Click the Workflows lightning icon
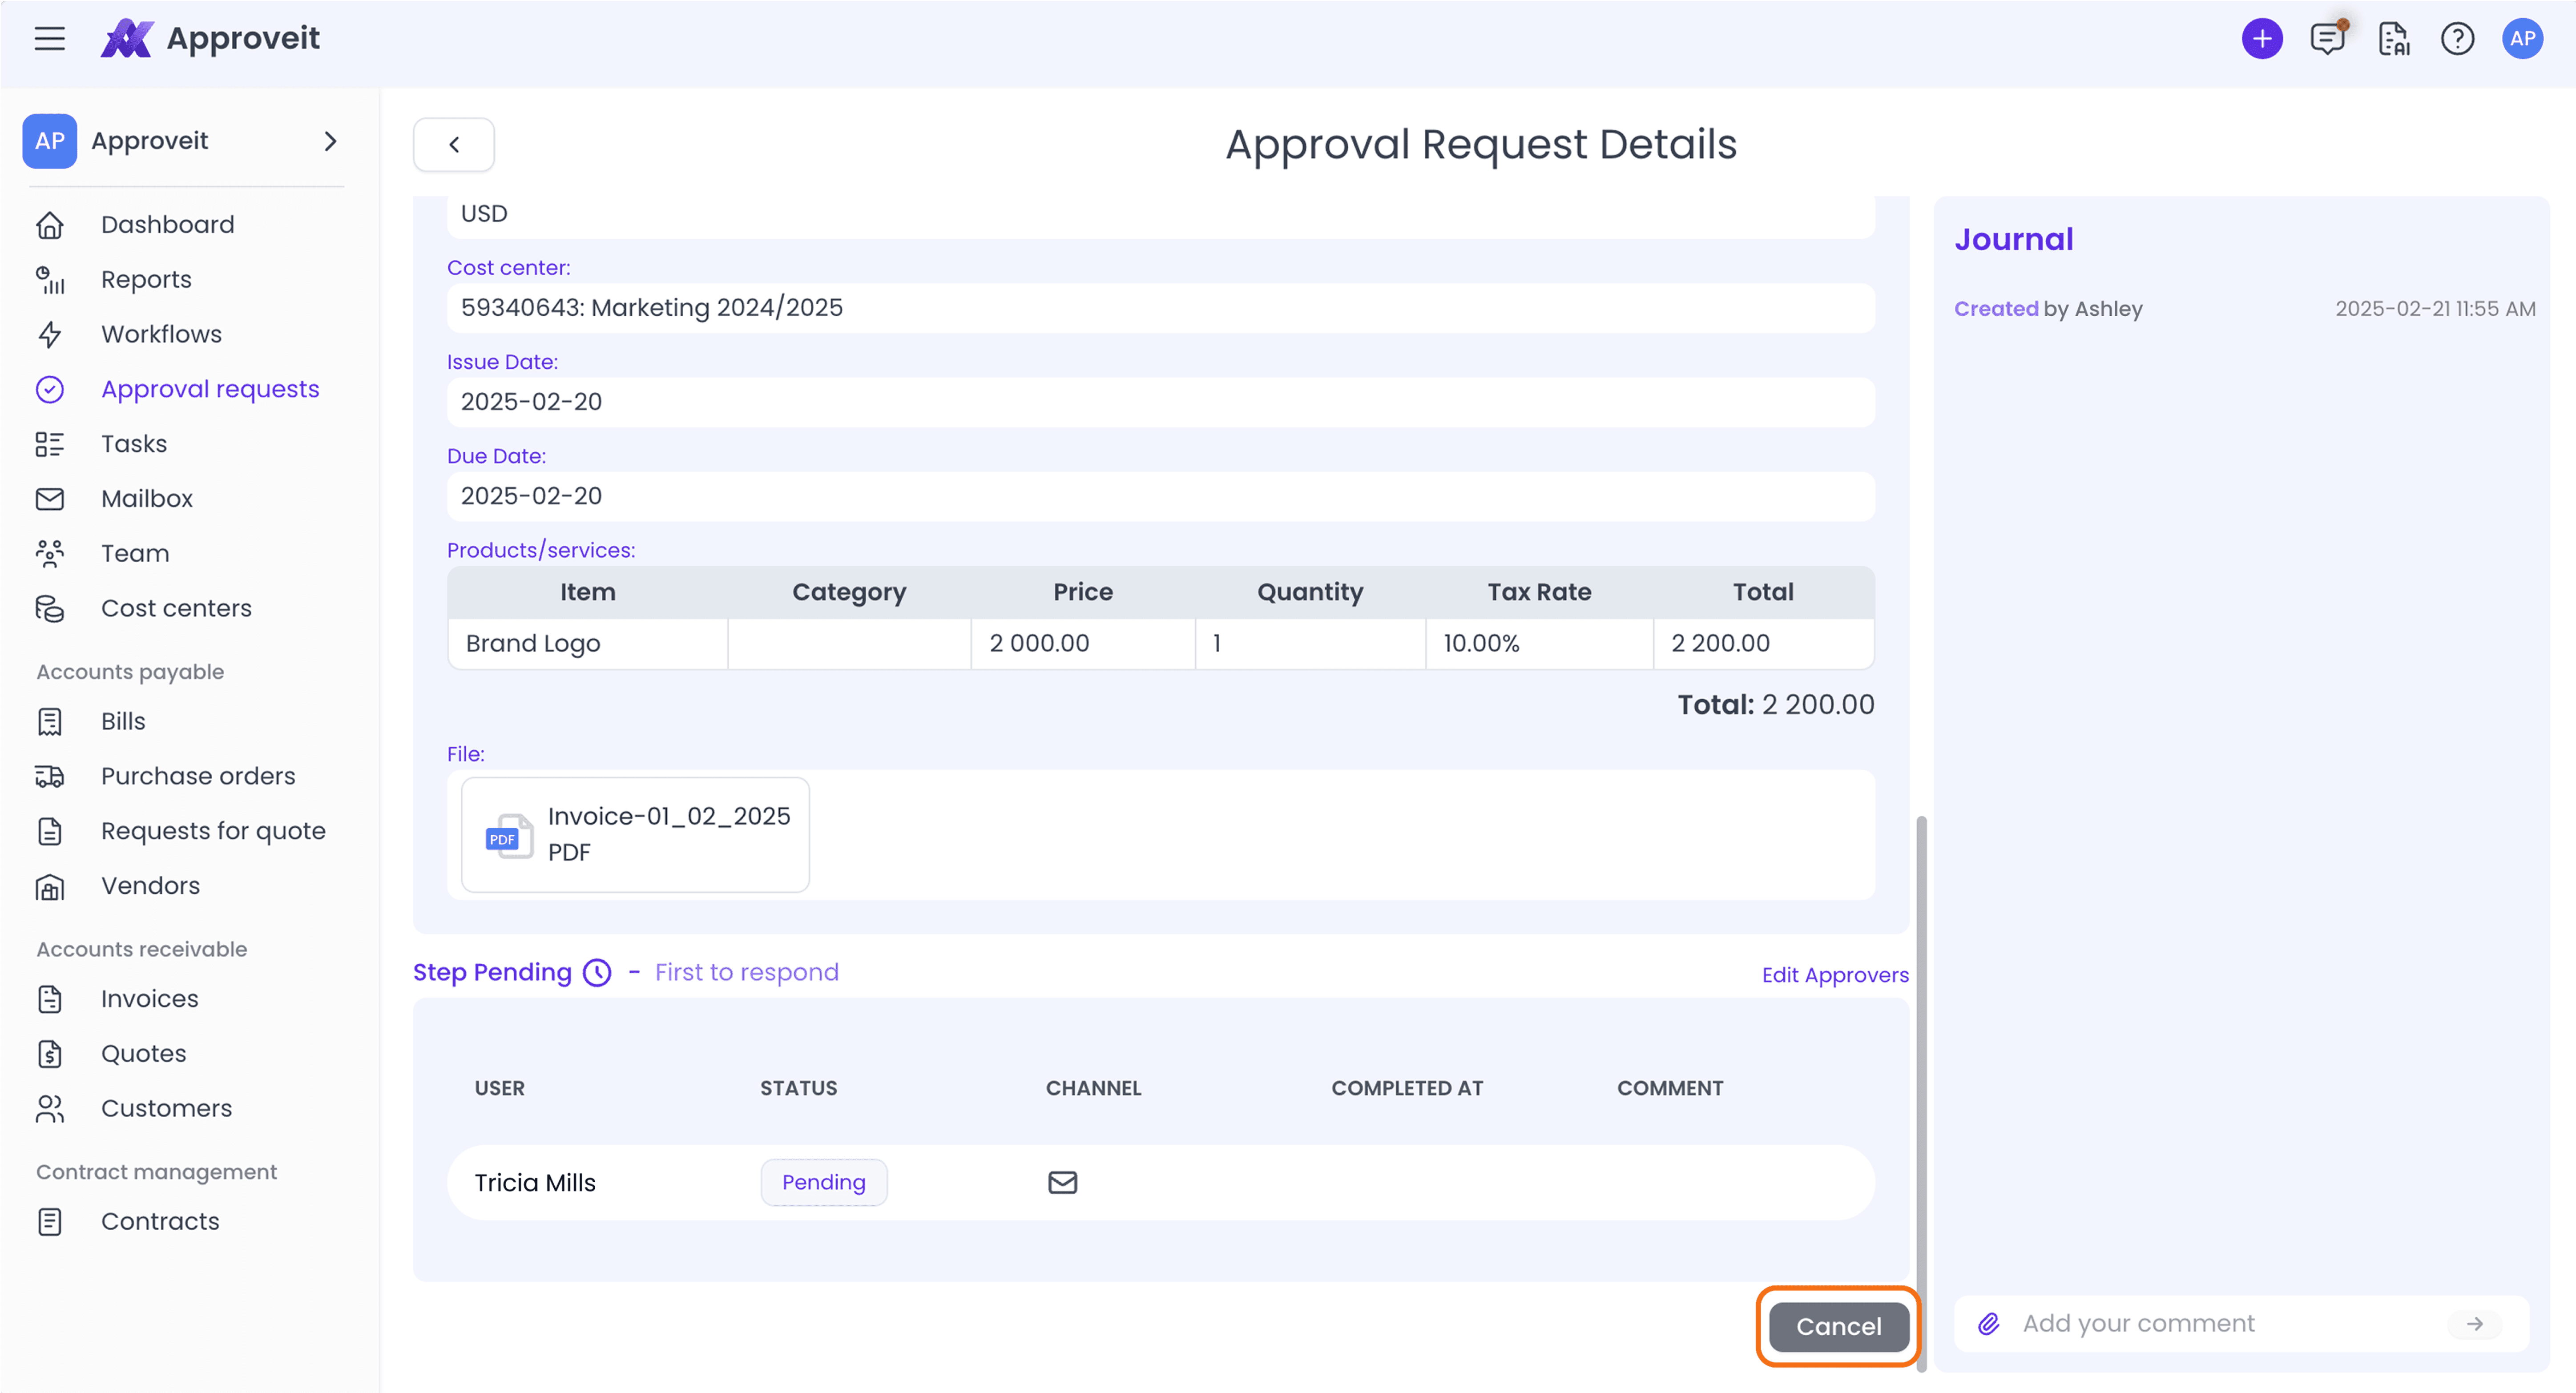The width and height of the screenshot is (2576, 1393). click(x=50, y=334)
